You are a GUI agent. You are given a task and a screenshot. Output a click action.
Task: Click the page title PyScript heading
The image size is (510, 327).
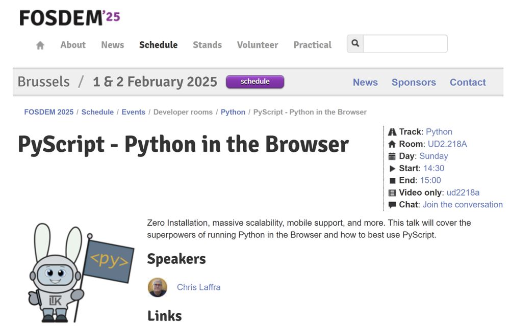pos(184,145)
